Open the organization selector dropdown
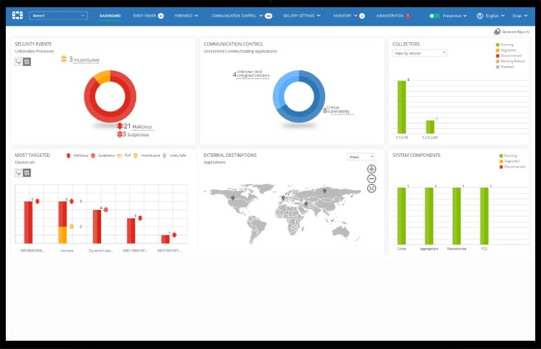 pos(58,15)
